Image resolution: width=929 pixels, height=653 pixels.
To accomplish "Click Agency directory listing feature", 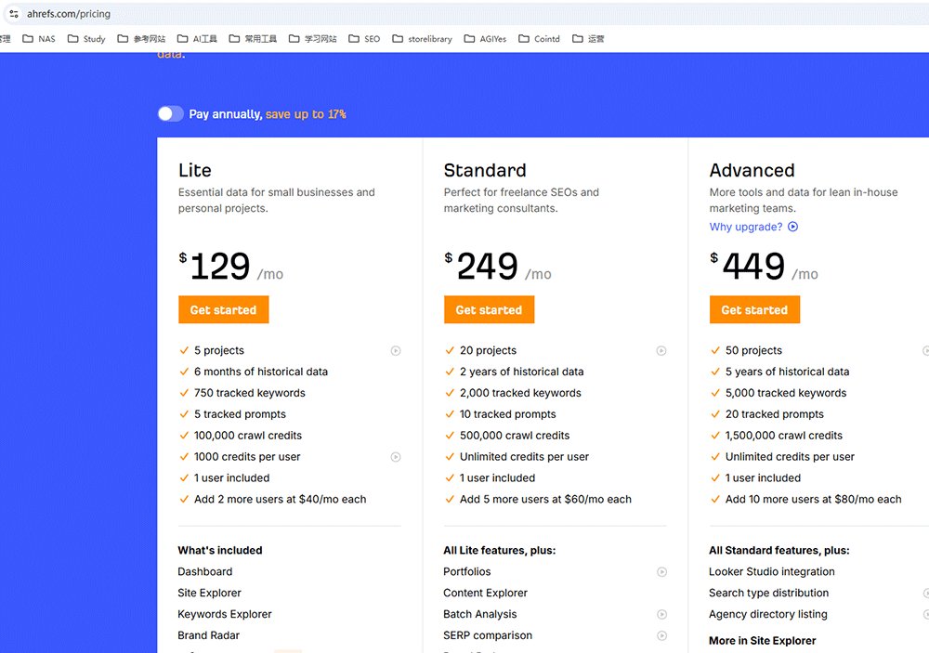I will point(768,615).
